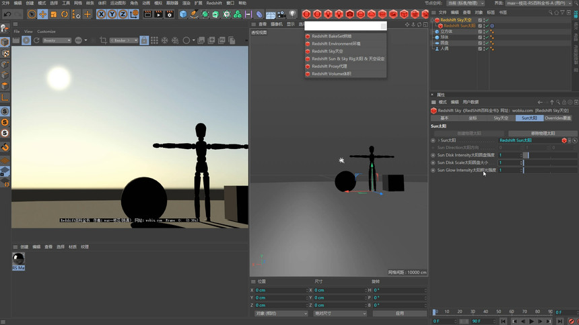Image resolution: width=579 pixels, height=325 pixels.
Task: Toggle Redshift Sky layer checkbox
Action: point(480,20)
